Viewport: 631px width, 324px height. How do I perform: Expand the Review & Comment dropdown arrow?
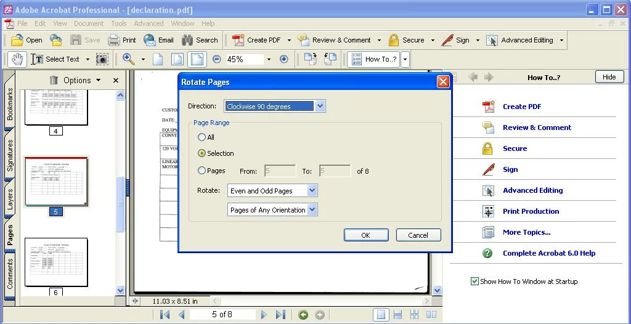point(379,40)
